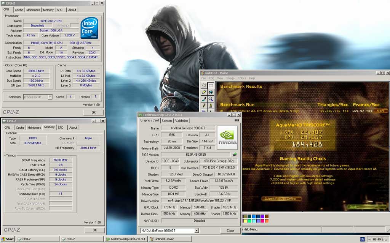Viewport: 390px width, 243px height.
Task: Pick the magenta swatch in Paint's palette
Action: tap(262, 221)
